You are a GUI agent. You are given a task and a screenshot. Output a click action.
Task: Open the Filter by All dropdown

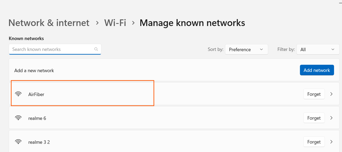click(x=318, y=49)
